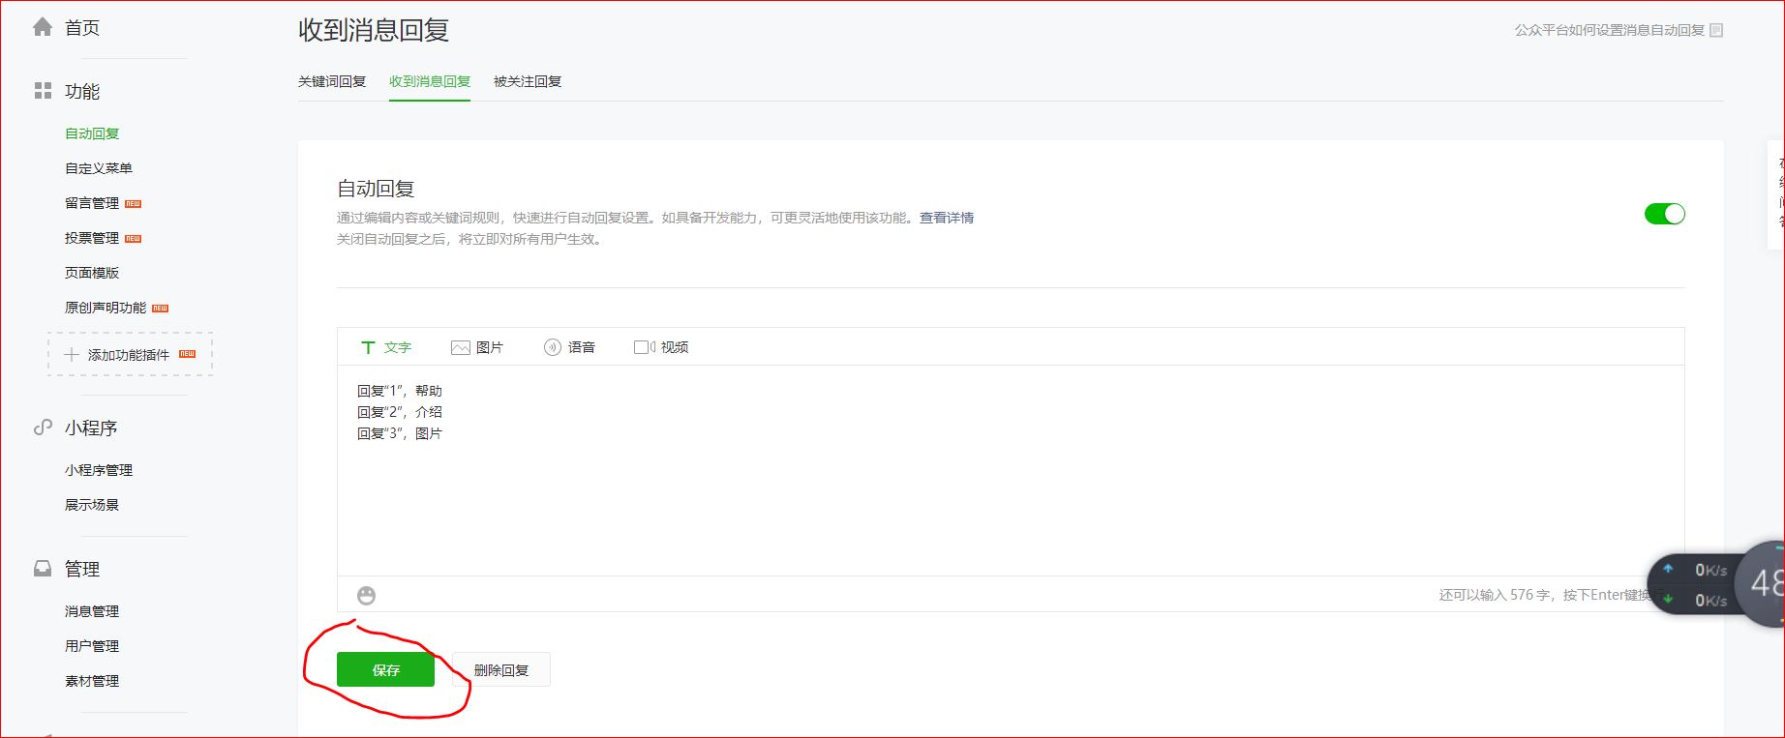Select the 视频 video reply type
This screenshot has width=1785, height=738.
661,347
